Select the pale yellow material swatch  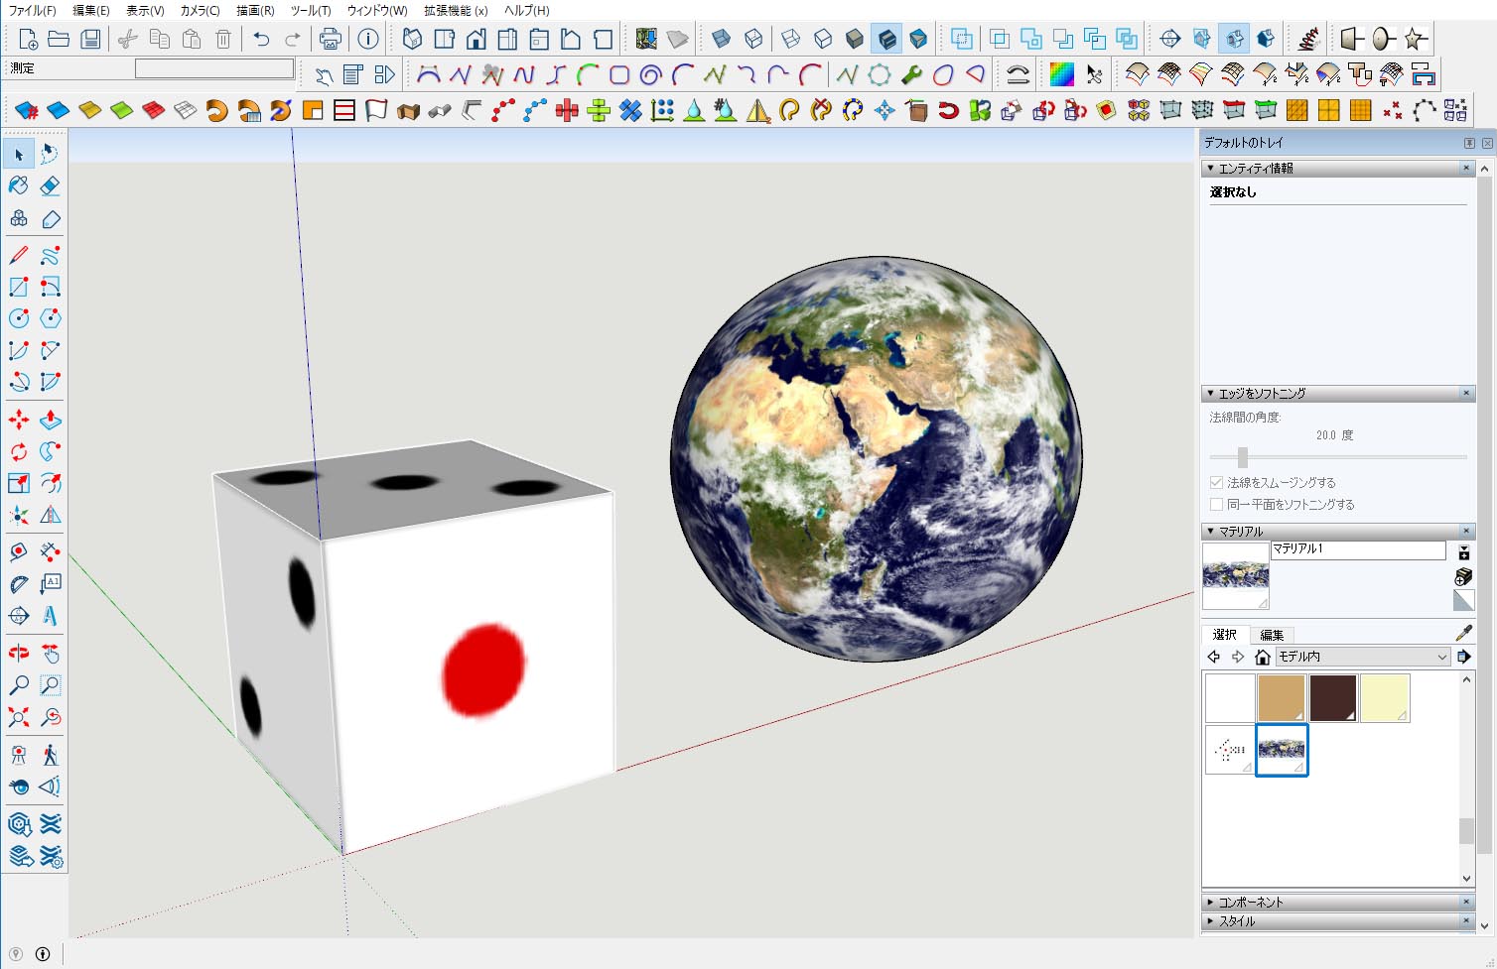point(1384,698)
